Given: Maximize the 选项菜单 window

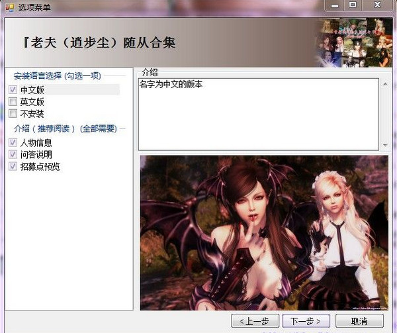Looking at the screenshot, I should (x=353, y=5).
